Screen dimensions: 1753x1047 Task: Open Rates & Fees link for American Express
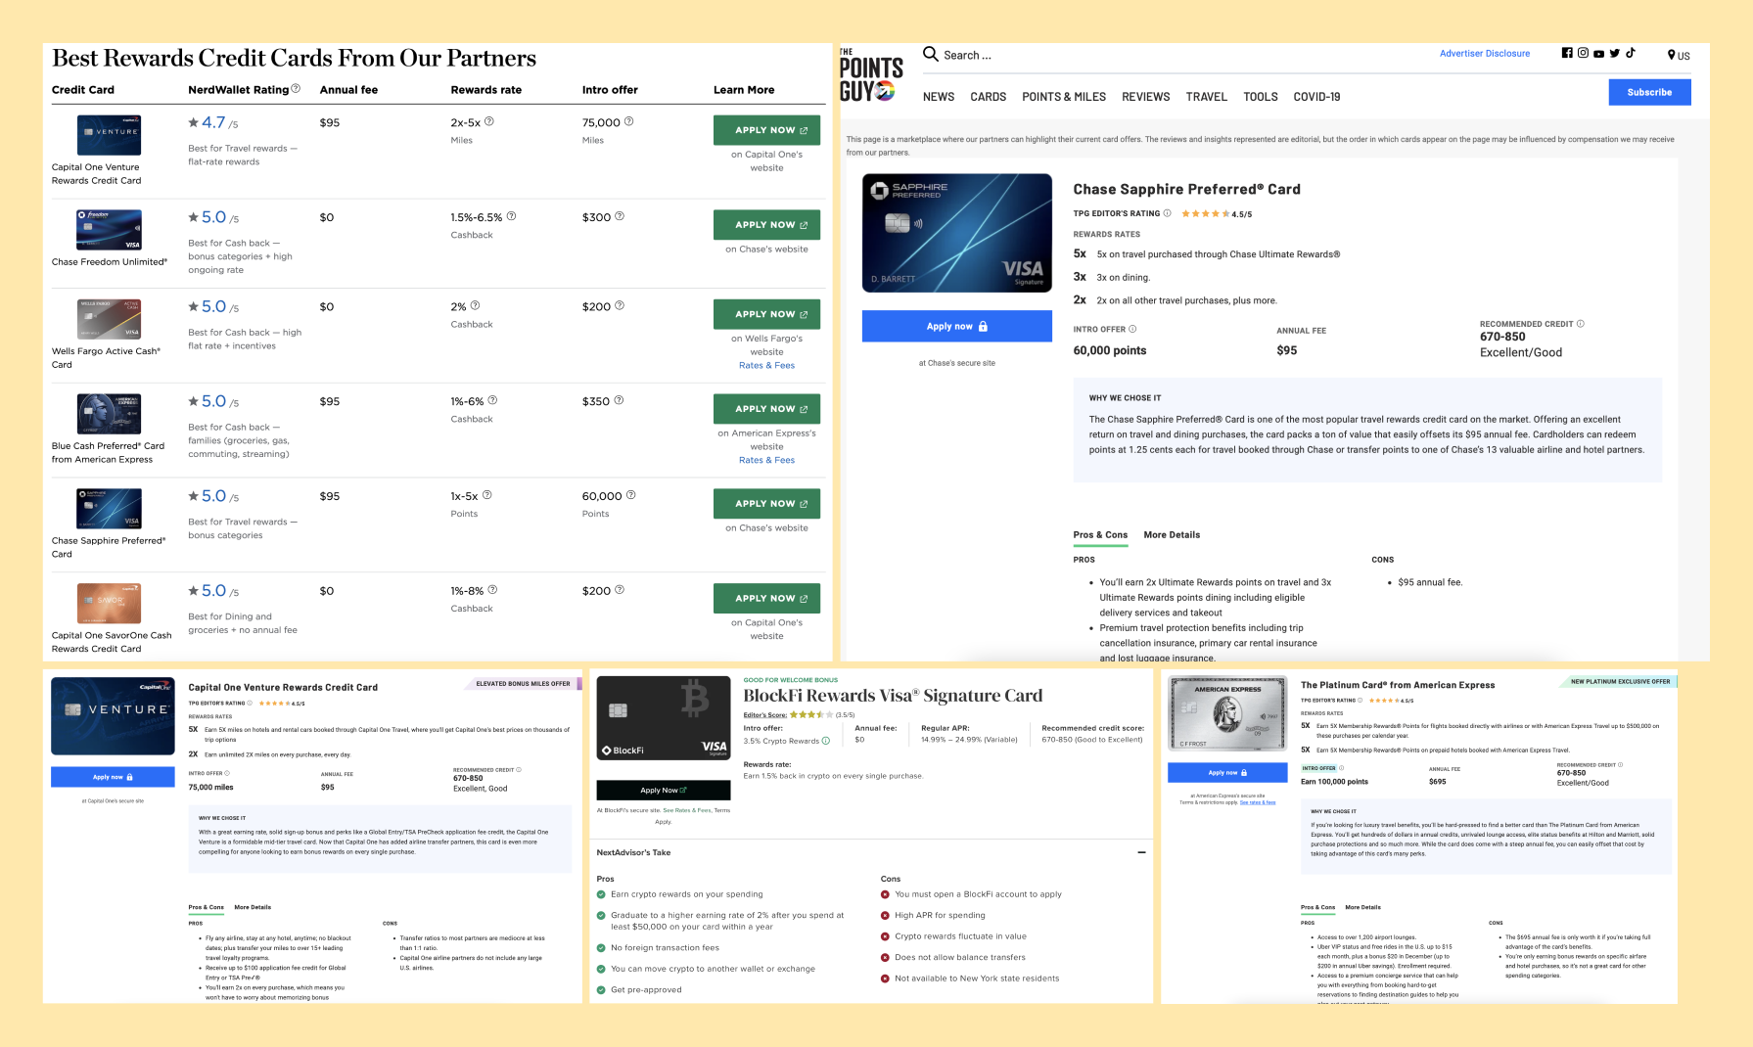coord(766,461)
